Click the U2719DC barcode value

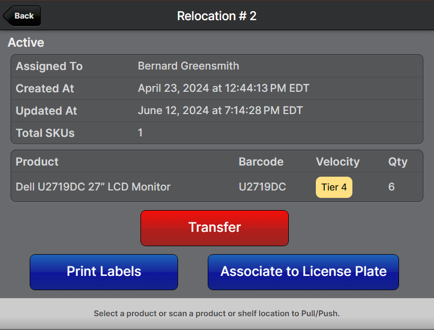click(x=262, y=187)
